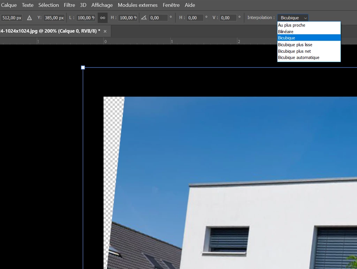Viewport: 357px width, 269px height.
Task: Click the Interpolation : label
Action: tap(261, 17)
